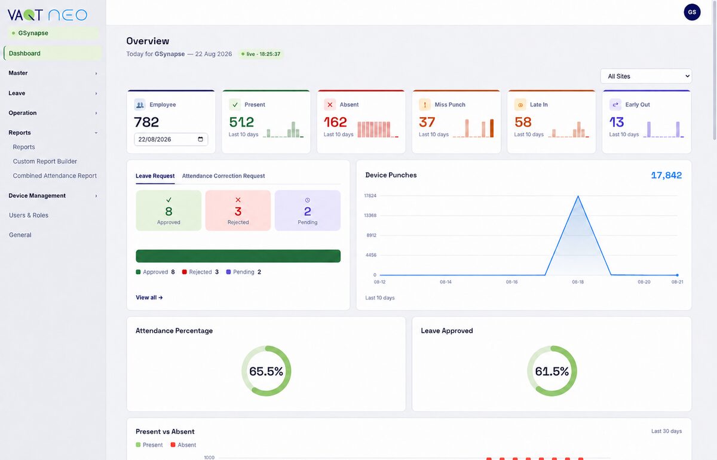Viewport: 717px width, 460px height.
Task: Open the General settings item
Action: click(20, 235)
